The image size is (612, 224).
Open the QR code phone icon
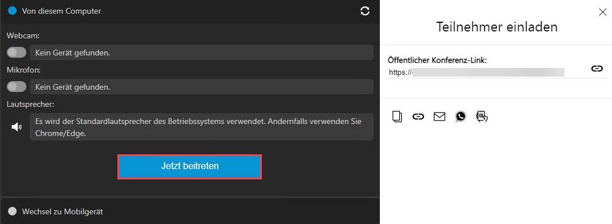tap(482, 117)
